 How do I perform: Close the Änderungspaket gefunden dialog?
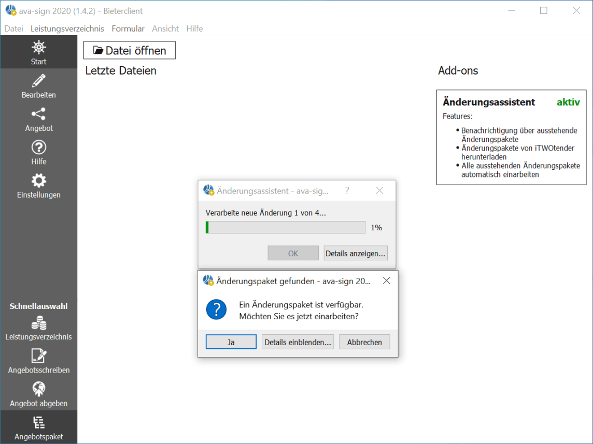tap(387, 280)
